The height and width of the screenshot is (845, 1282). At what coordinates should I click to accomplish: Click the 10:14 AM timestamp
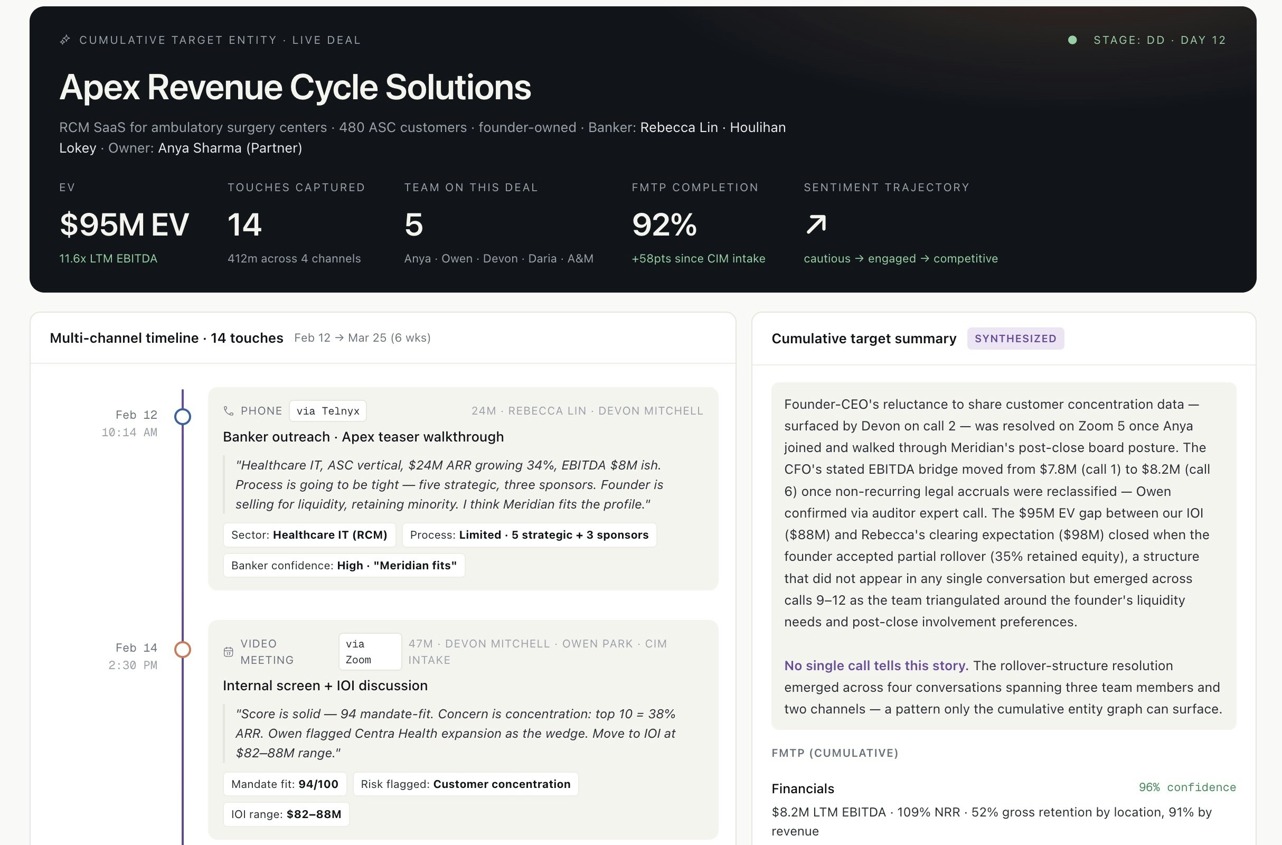pyautogui.click(x=129, y=432)
